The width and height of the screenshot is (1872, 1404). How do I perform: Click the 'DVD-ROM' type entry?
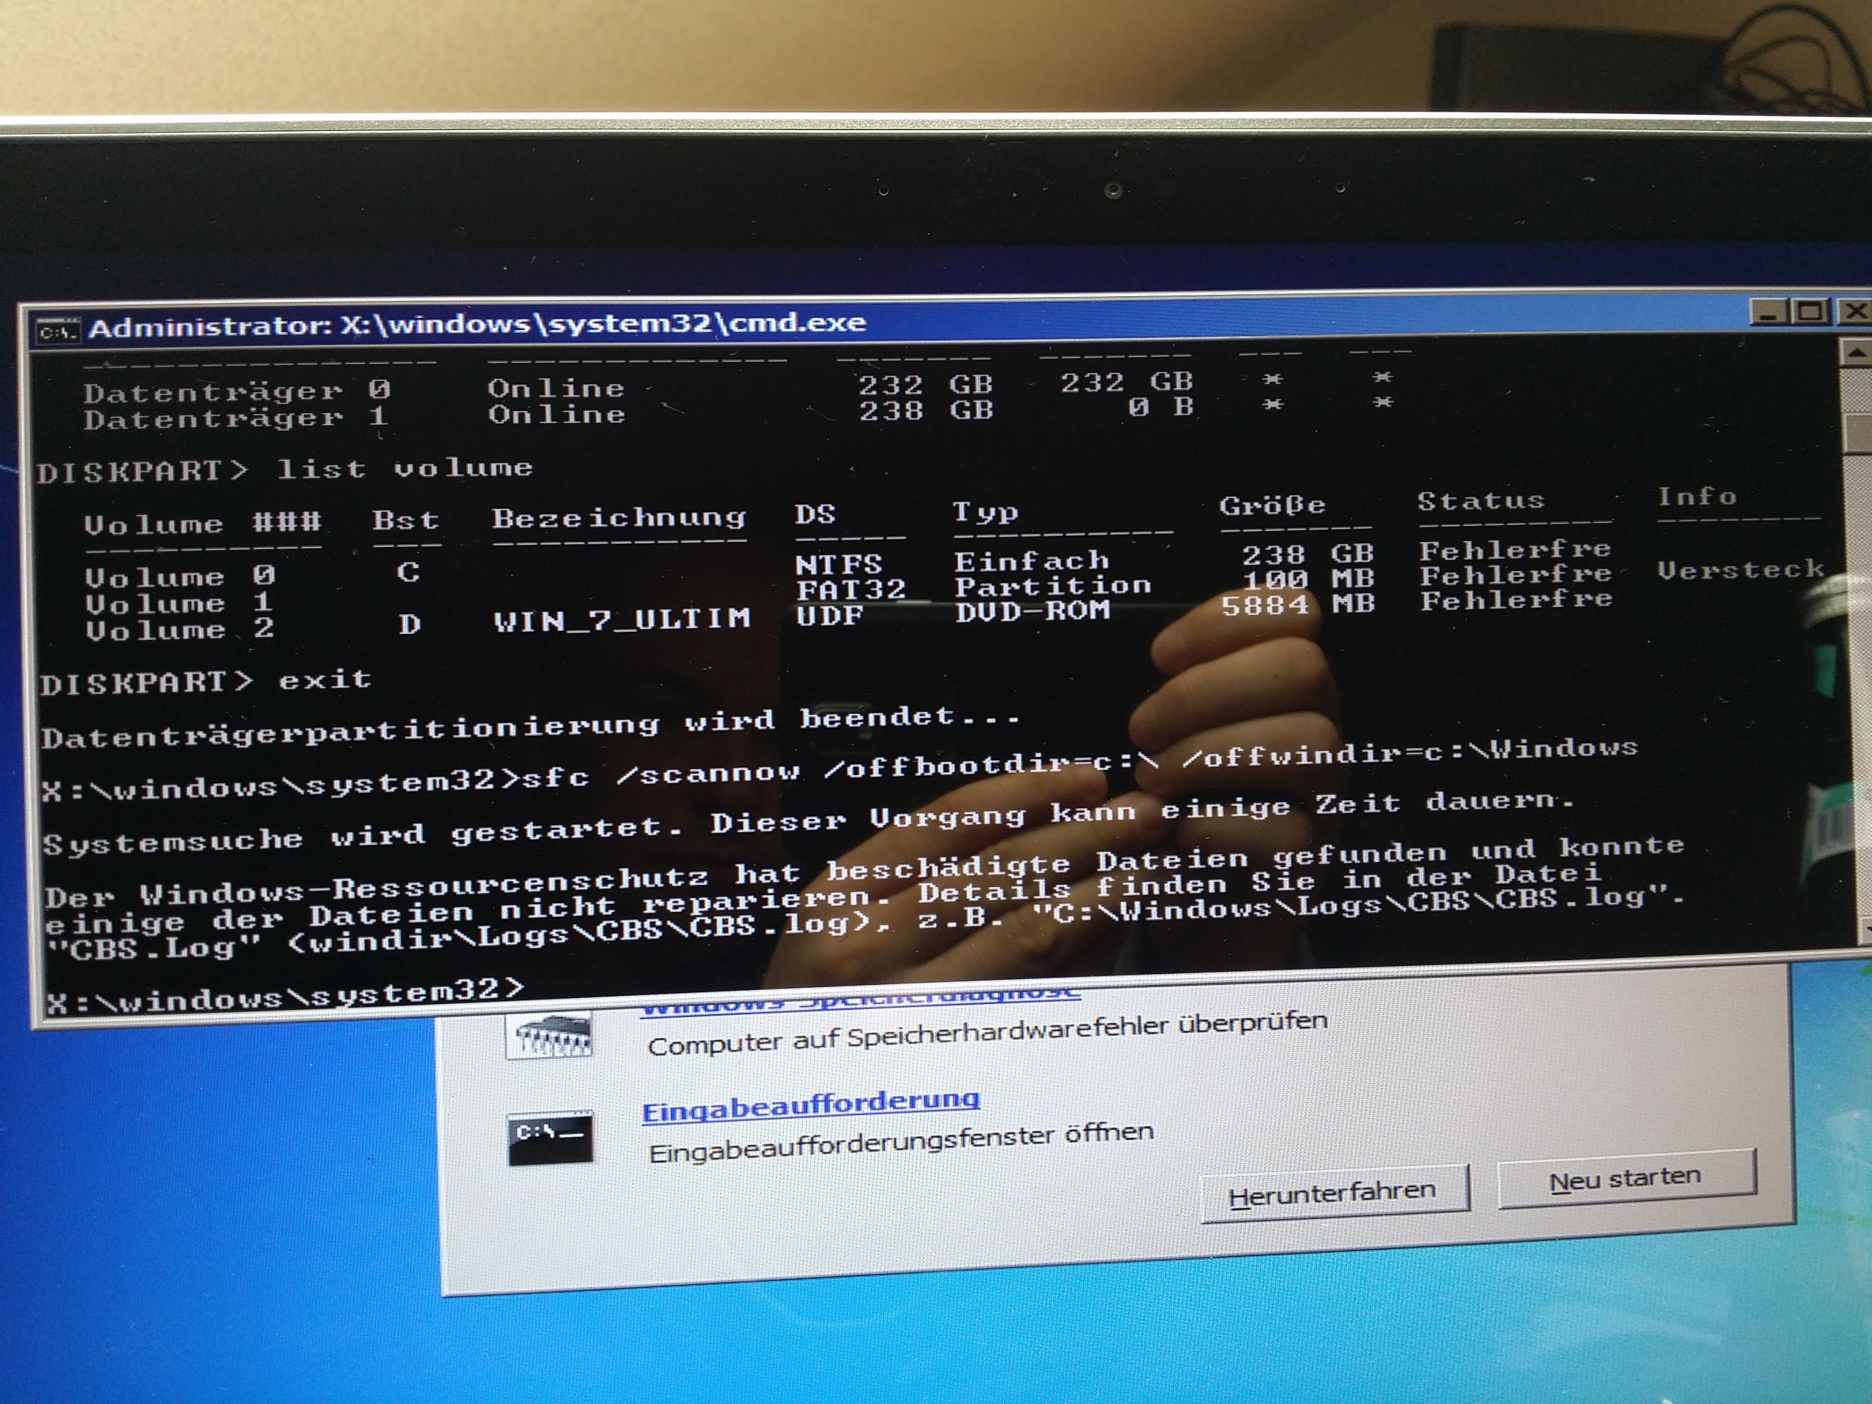click(x=1032, y=611)
